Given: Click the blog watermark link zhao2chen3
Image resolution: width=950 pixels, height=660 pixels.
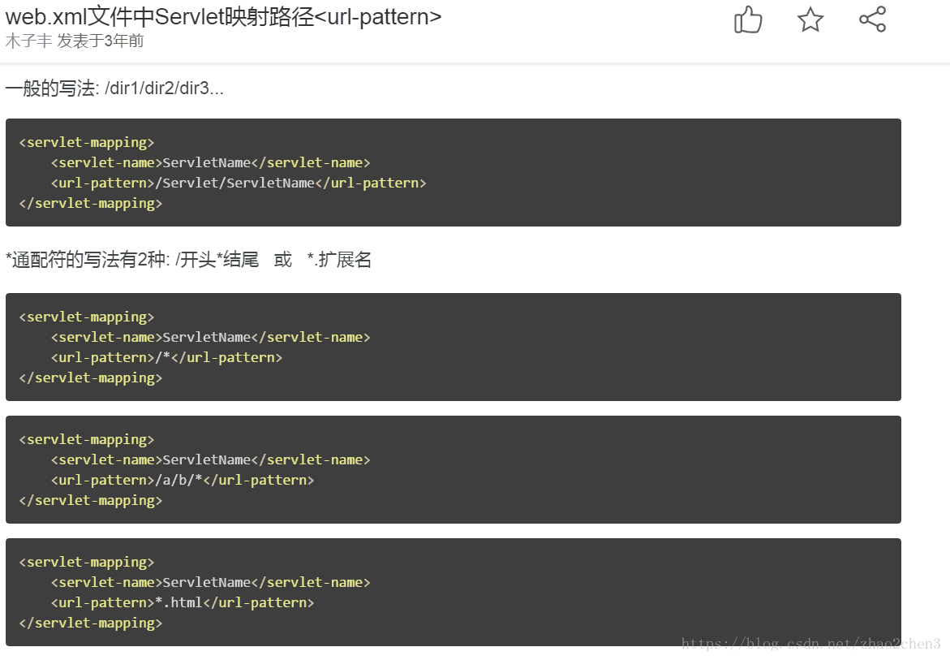Looking at the screenshot, I should pyautogui.click(x=811, y=644).
